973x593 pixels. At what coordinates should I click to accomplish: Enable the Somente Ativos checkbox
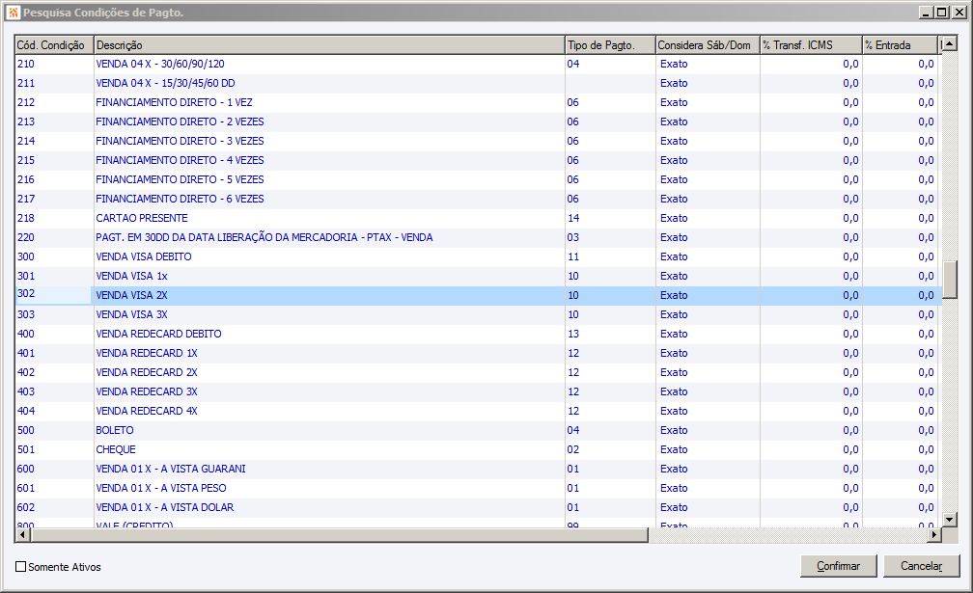[20, 566]
